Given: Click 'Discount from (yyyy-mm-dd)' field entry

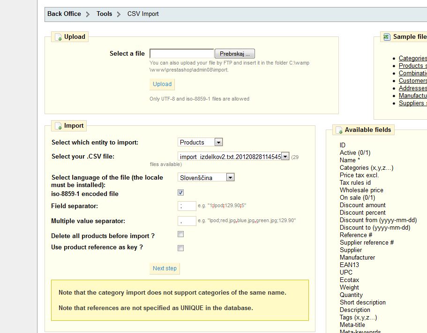Looking at the screenshot, I should [x=378, y=220].
